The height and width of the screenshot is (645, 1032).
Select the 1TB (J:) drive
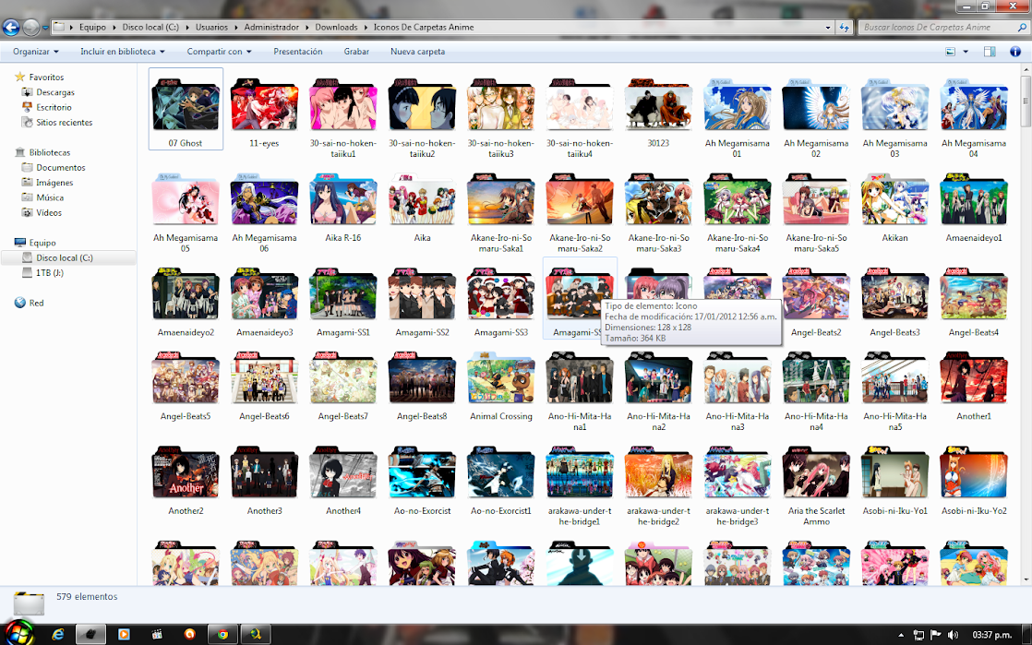[x=50, y=273]
